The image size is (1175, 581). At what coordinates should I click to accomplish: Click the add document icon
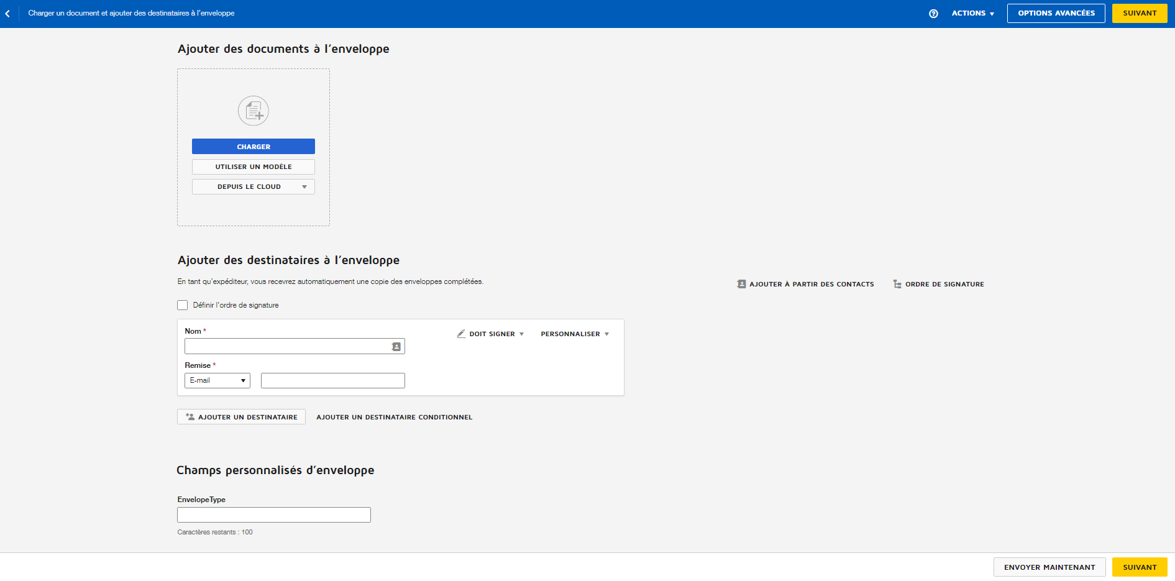(254, 111)
